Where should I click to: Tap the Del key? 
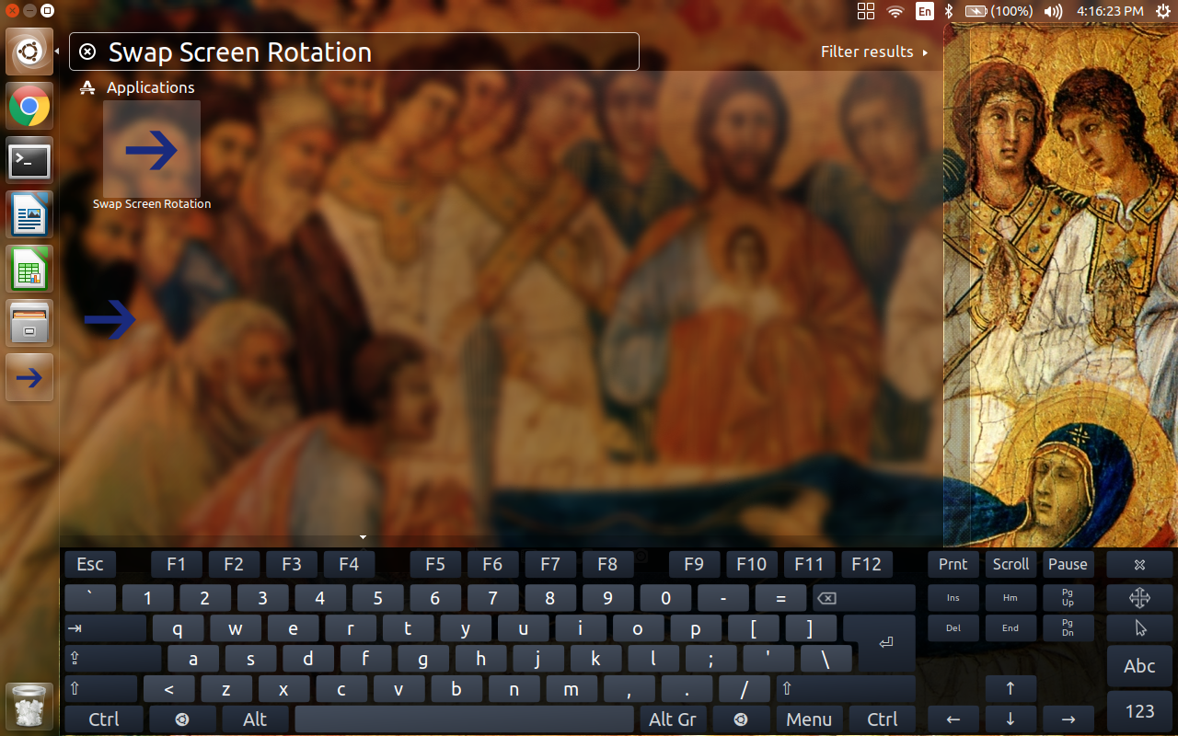point(953,628)
